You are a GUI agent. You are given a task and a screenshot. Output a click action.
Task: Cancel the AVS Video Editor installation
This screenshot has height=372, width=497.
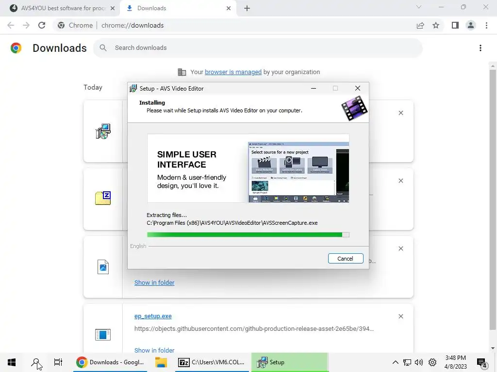point(346,259)
